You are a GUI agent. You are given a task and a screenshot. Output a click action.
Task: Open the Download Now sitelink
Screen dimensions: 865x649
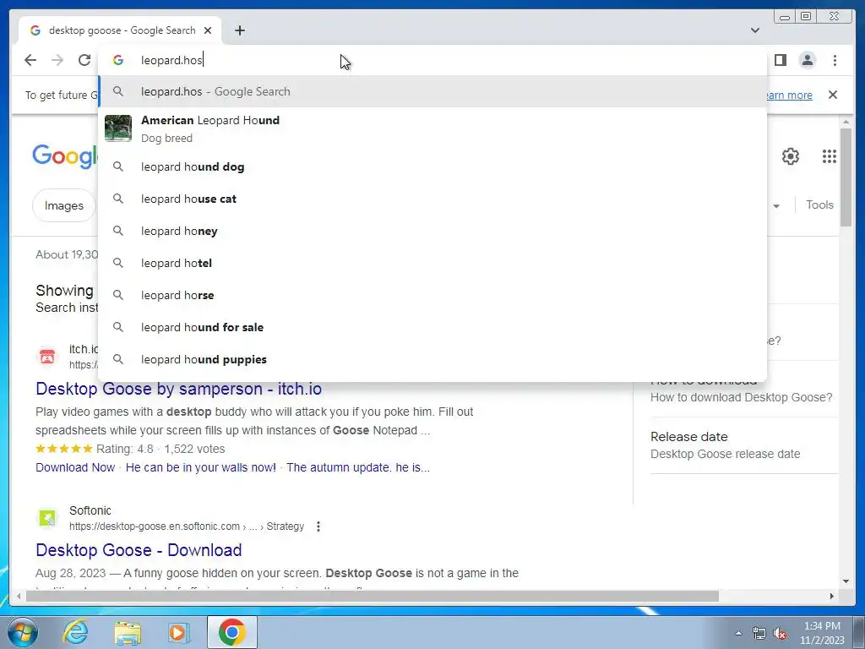pos(75,467)
